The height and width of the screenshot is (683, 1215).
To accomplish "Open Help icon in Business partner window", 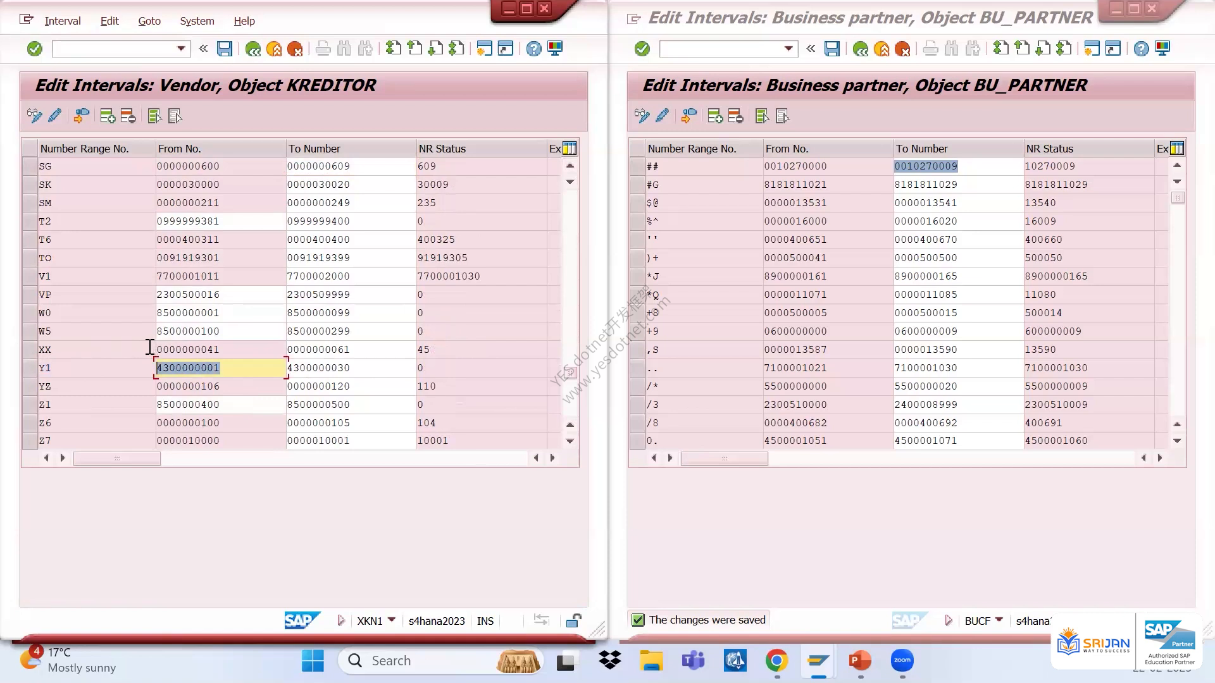I will pos(1142,49).
